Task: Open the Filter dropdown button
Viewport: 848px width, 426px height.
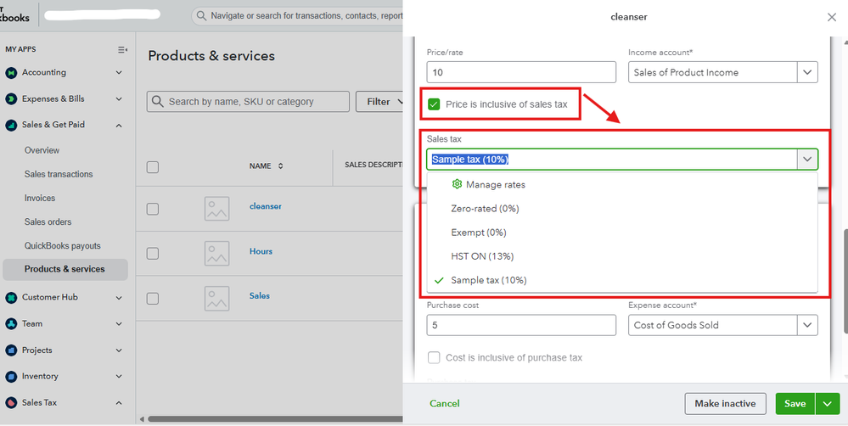Action: click(379, 102)
